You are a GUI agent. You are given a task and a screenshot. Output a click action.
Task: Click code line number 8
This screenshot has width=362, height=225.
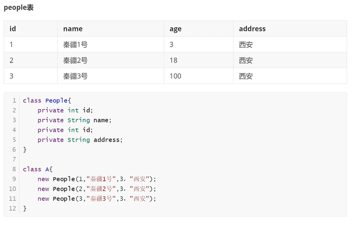click(14, 169)
